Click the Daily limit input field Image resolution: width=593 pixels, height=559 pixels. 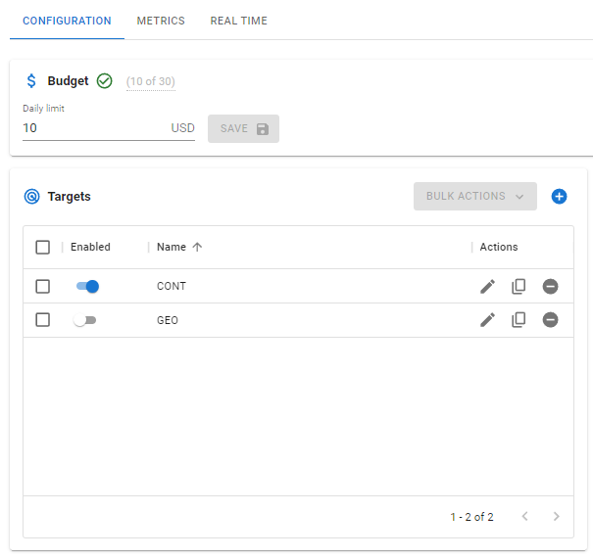(x=93, y=128)
